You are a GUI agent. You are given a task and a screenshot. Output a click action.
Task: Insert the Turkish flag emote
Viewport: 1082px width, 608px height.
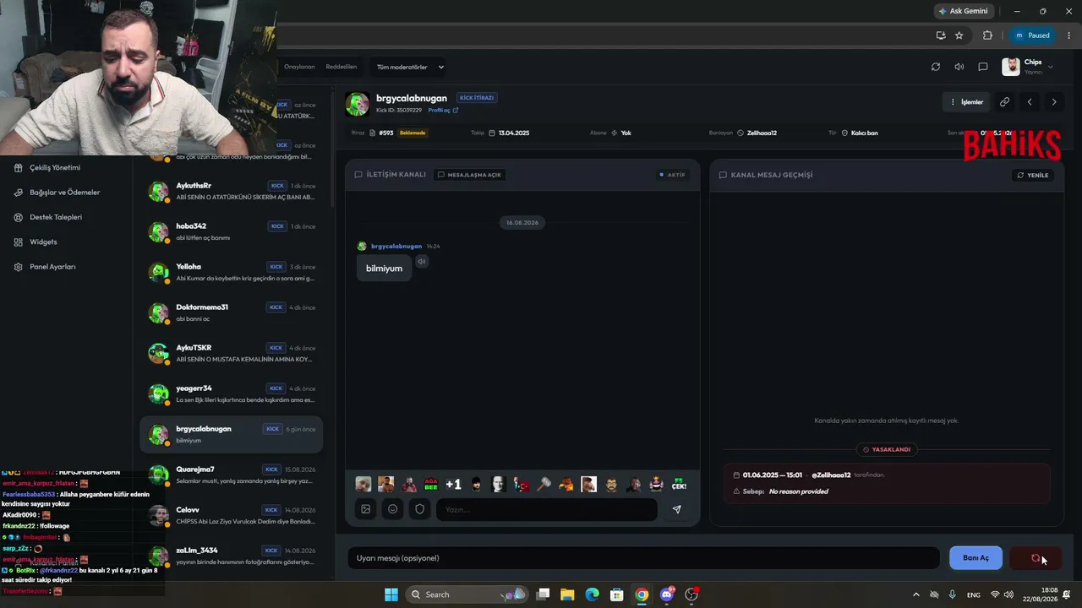point(521,484)
